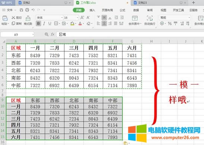Open the font name dropdown (宋体)
The height and width of the screenshot is (145, 204).
(50, 18)
